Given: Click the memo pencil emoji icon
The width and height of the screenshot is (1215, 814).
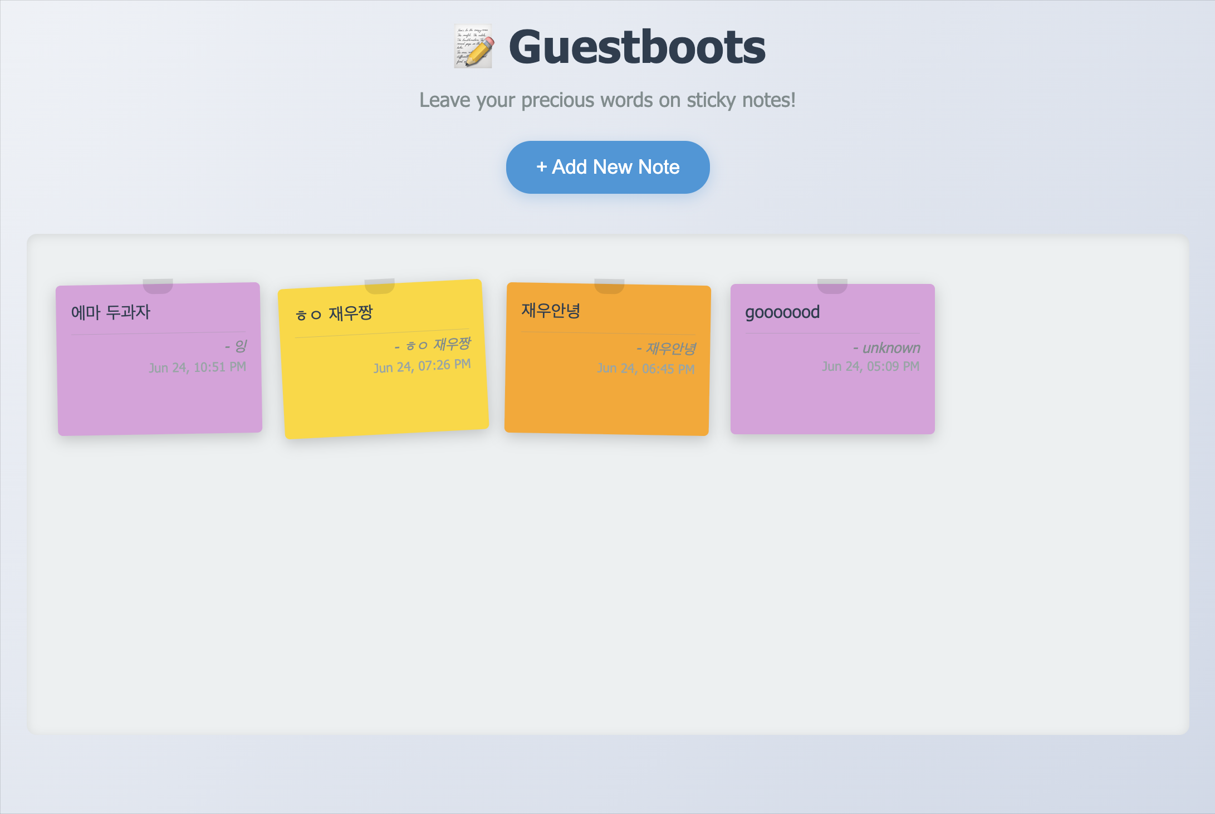Looking at the screenshot, I should 473,47.
